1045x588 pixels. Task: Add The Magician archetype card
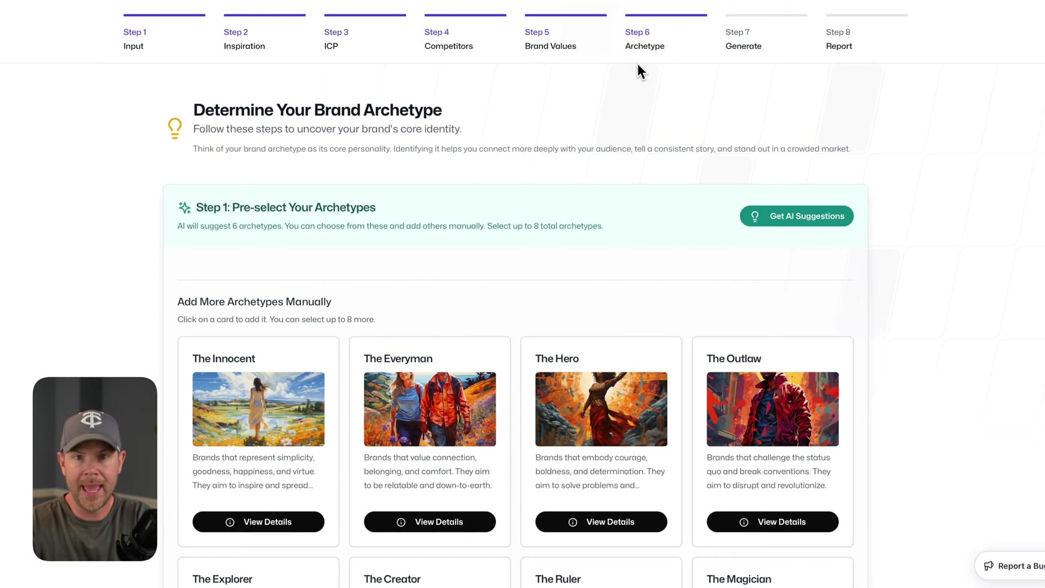[x=773, y=573]
